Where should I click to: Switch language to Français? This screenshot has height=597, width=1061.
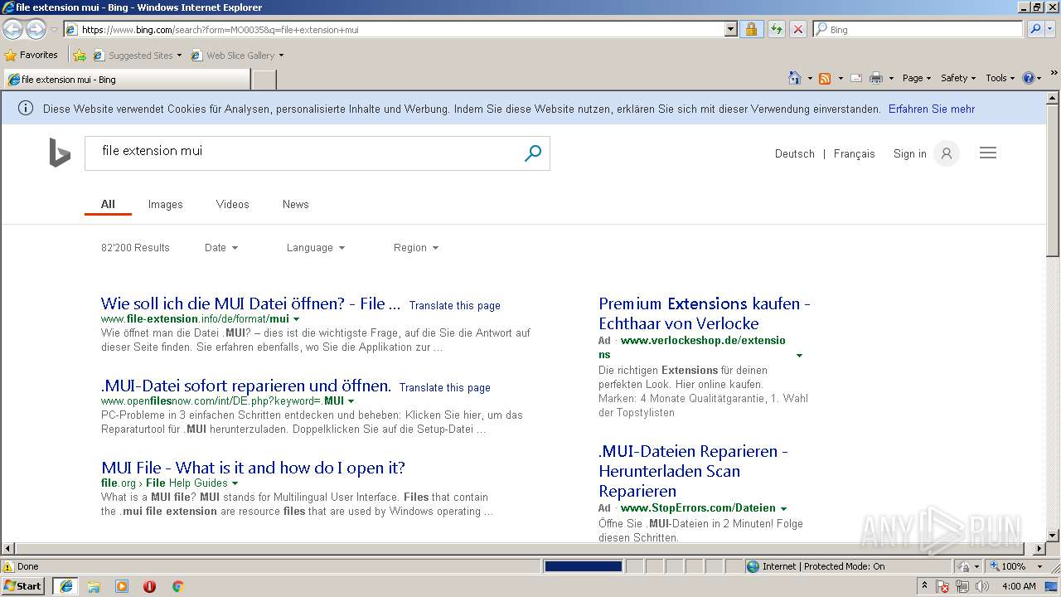(855, 153)
